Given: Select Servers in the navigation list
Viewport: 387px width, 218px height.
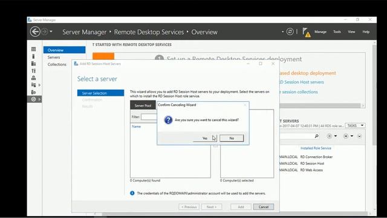Looking at the screenshot, I should click(x=54, y=57).
